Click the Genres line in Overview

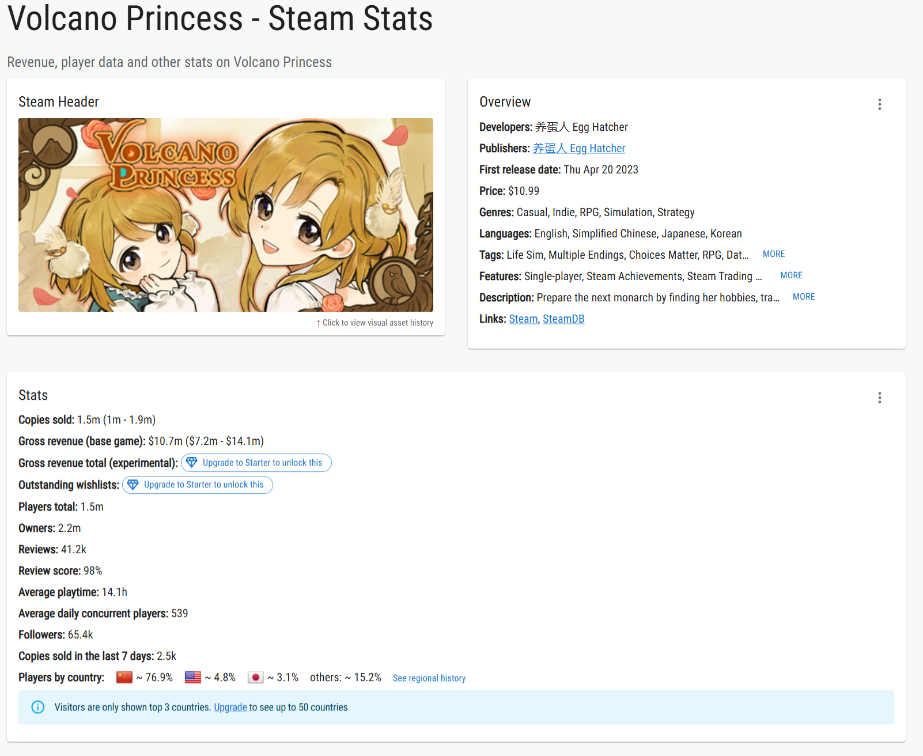point(587,212)
